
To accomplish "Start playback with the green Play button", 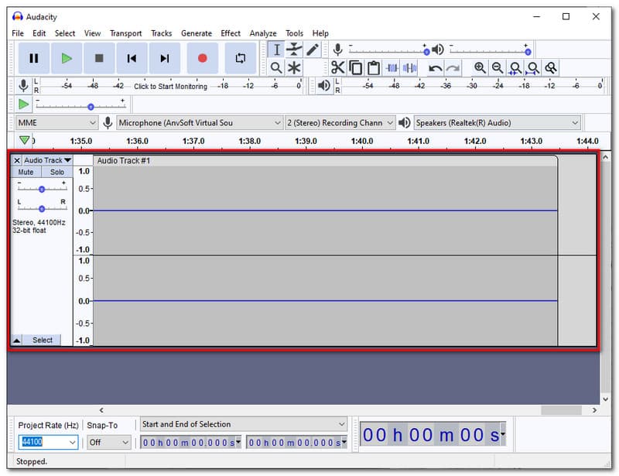I will point(67,59).
